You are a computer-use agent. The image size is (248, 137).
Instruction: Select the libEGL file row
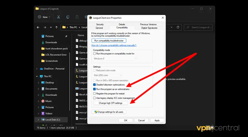click(81, 101)
